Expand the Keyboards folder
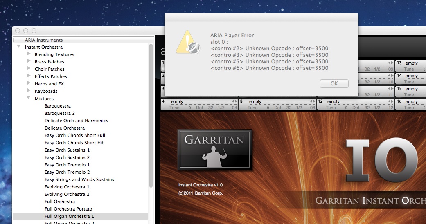The height and width of the screenshot is (224, 426). click(x=29, y=91)
